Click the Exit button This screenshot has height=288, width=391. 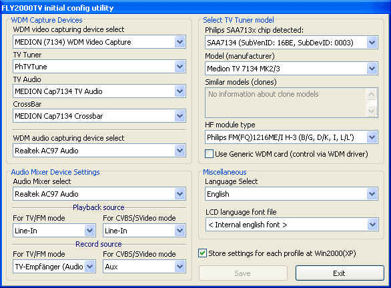click(340, 273)
